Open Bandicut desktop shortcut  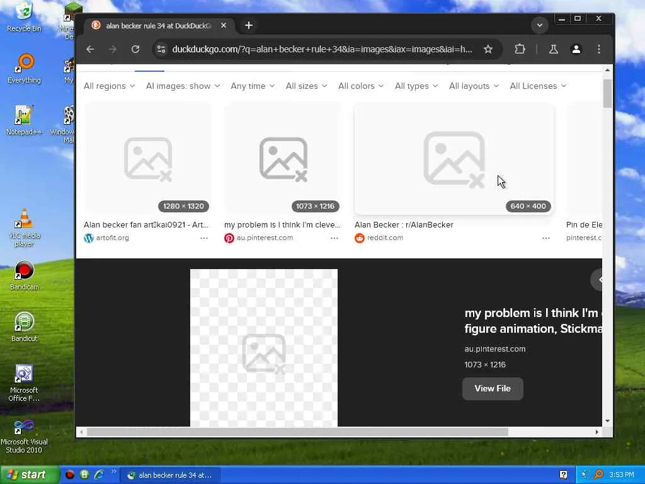tap(24, 327)
